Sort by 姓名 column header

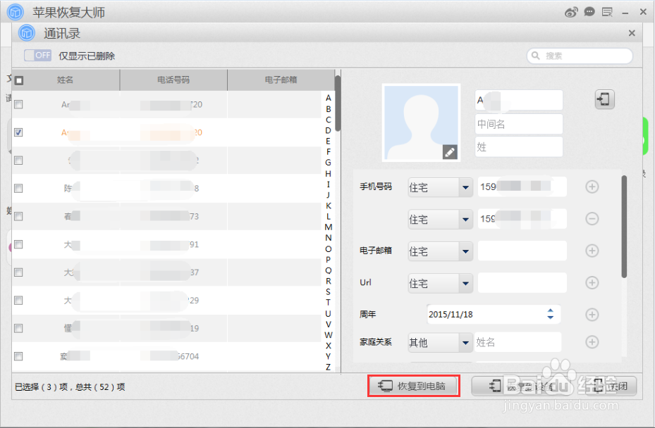65,80
